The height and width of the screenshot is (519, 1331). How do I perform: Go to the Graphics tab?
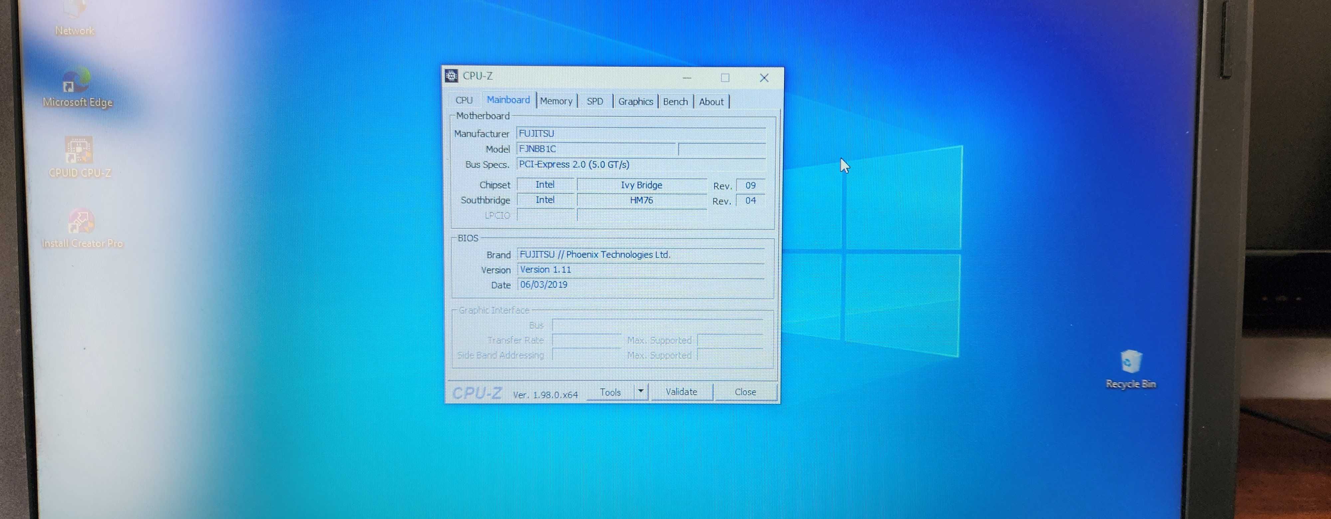point(636,101)
